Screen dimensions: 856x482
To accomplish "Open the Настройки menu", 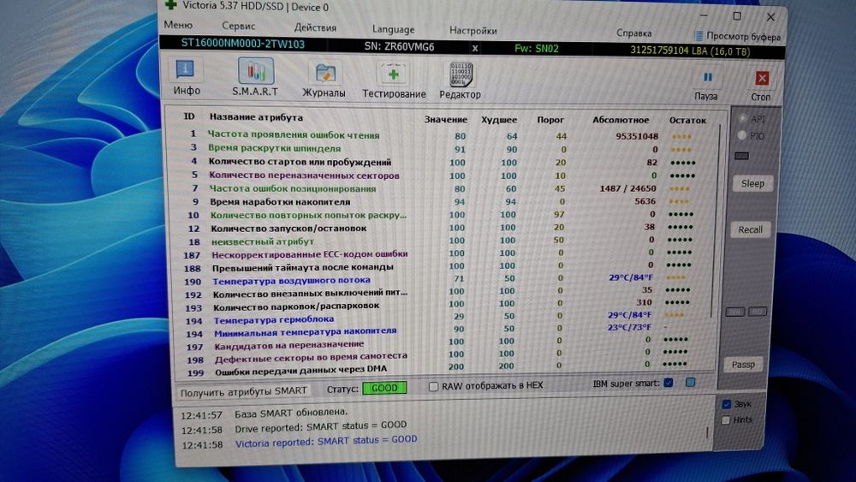I will (x=473, y=31).
